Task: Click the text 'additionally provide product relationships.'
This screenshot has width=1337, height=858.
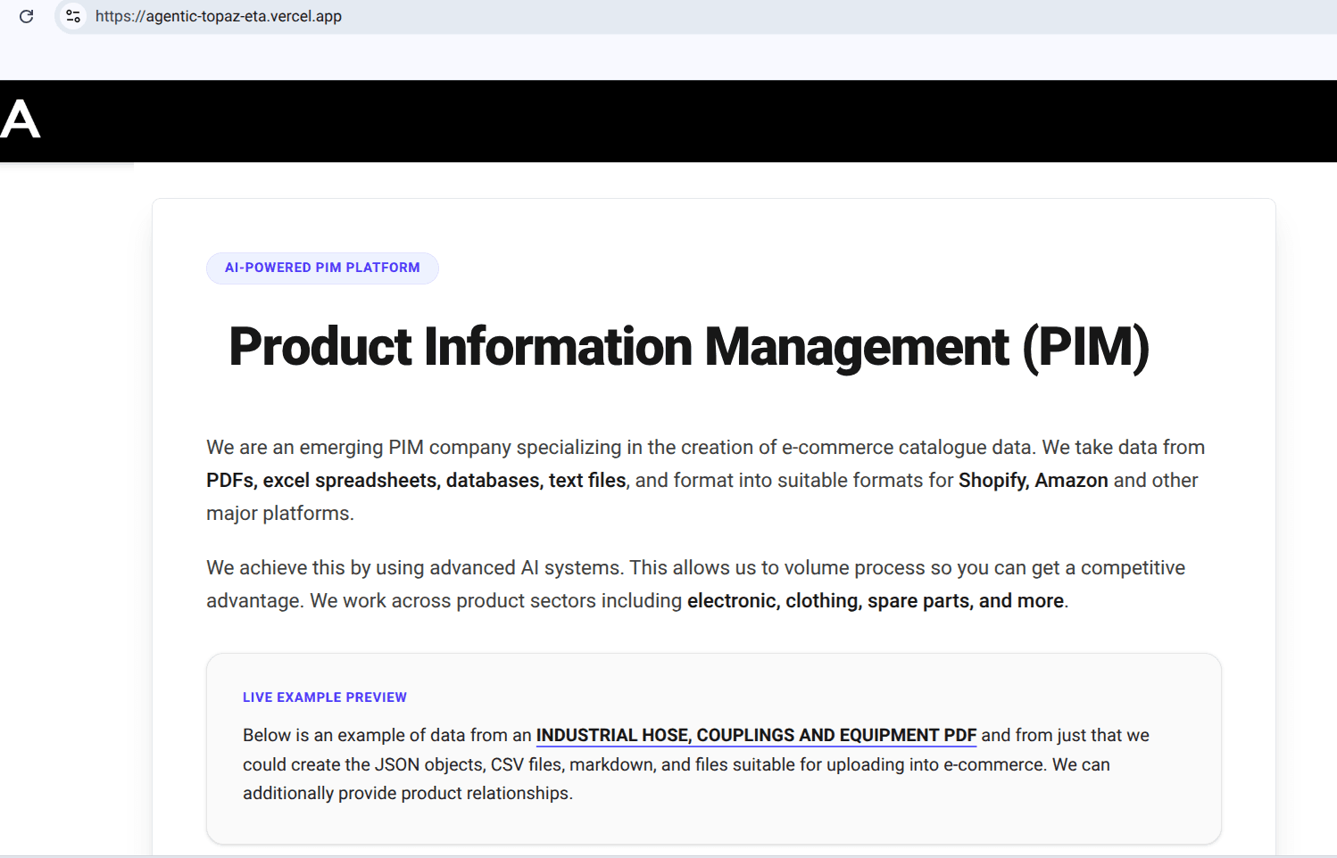Action: (x=408, y=793)
